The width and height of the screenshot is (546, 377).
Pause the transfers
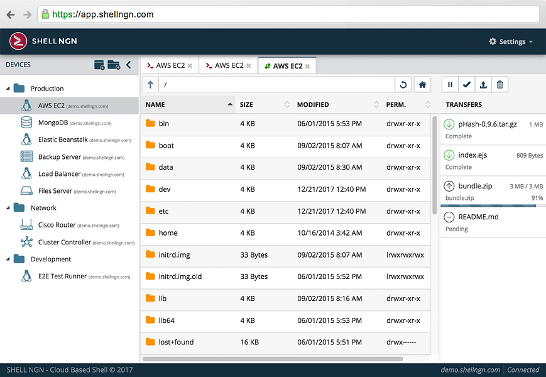(x=450, y=85)
